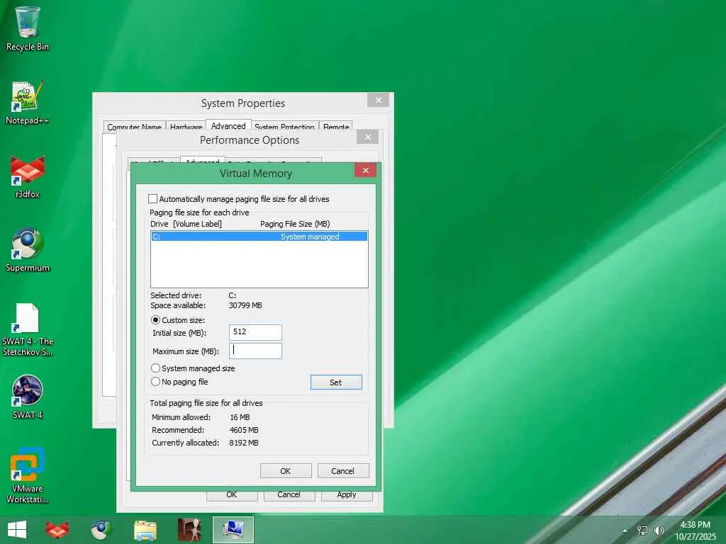
Task: Show hidden tray icons arrow
Action: [625, 531]
